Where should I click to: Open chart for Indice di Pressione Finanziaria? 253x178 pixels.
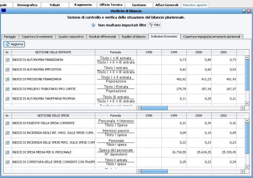point(8,79)
